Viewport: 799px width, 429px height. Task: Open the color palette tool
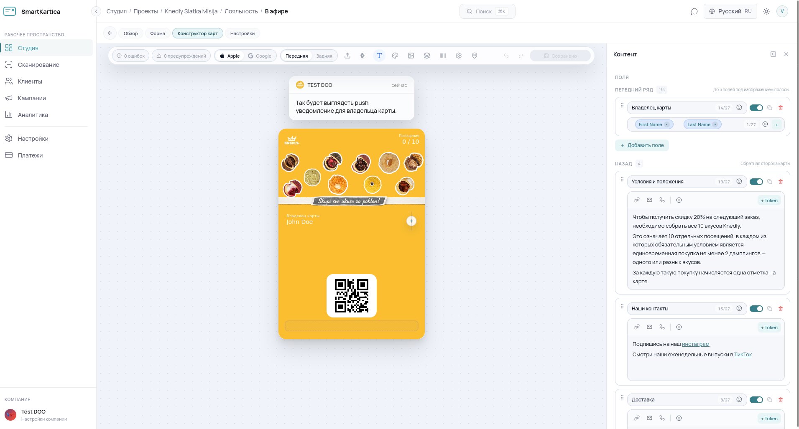(395, 56)
